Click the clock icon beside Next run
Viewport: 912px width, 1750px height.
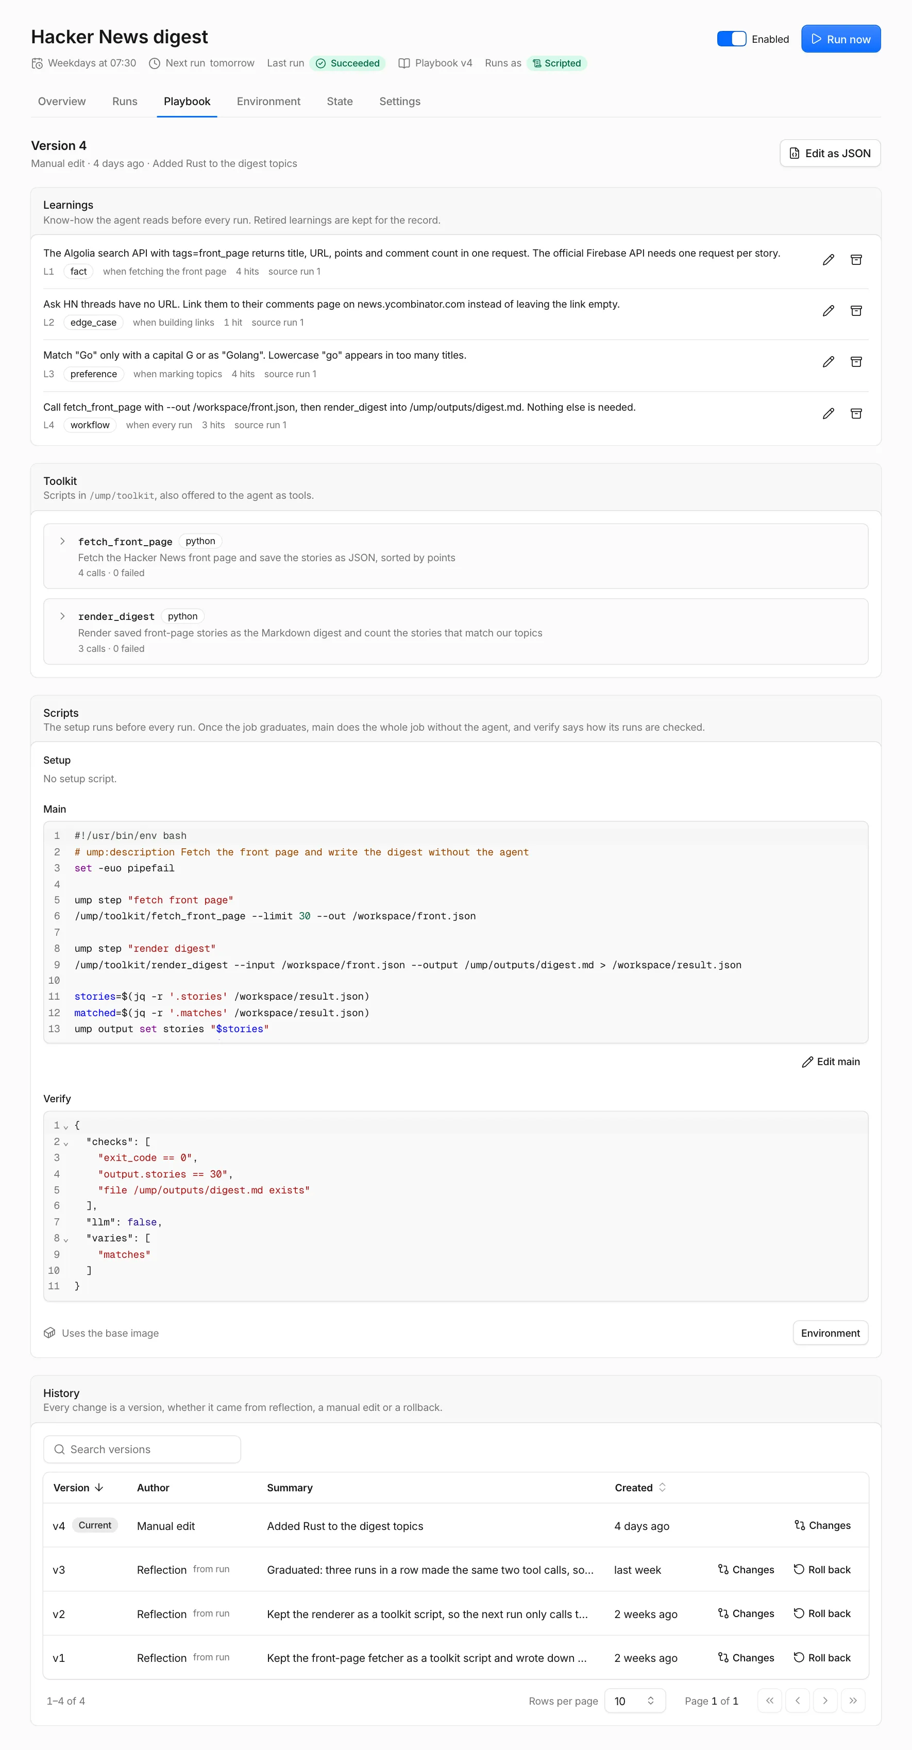point(154,63)
